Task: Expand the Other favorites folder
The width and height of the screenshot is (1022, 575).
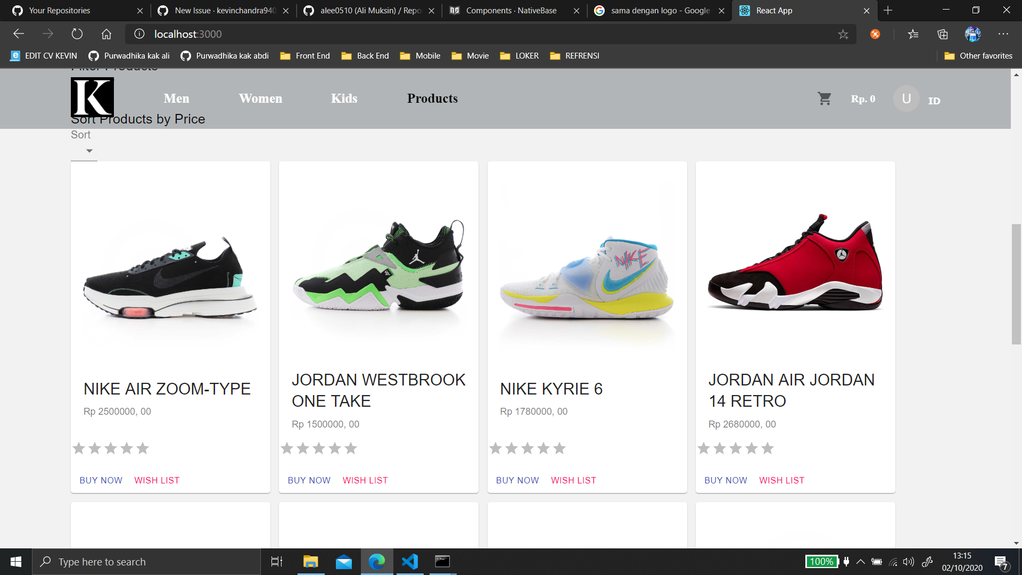Action: (x=978, y=55)
